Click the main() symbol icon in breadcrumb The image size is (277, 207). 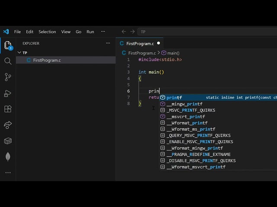click(164, 53)
